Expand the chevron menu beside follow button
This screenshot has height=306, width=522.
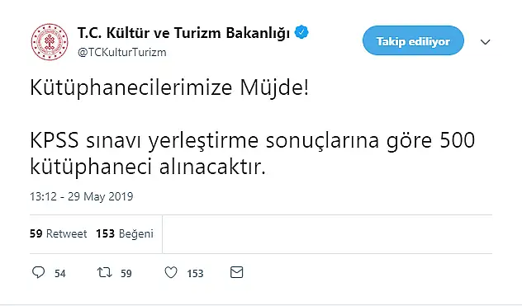click(486, 42)
